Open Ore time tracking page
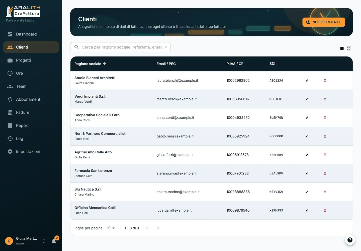Viewport: 361px width, 251px height. (x=31, y=73)
